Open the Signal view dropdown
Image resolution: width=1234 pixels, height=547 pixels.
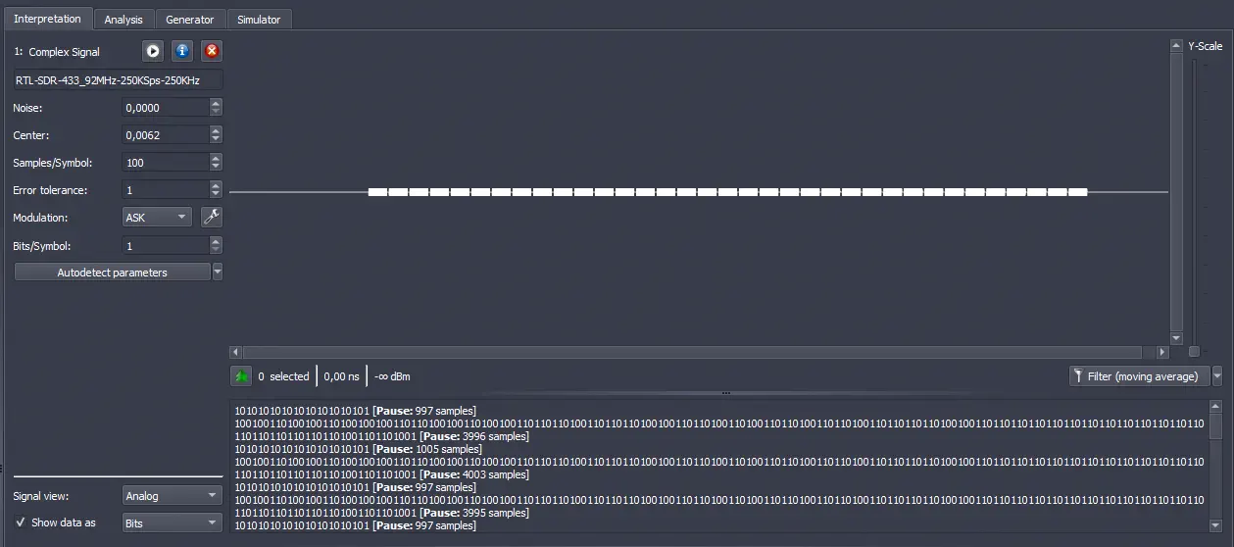[x=172, y=496]
